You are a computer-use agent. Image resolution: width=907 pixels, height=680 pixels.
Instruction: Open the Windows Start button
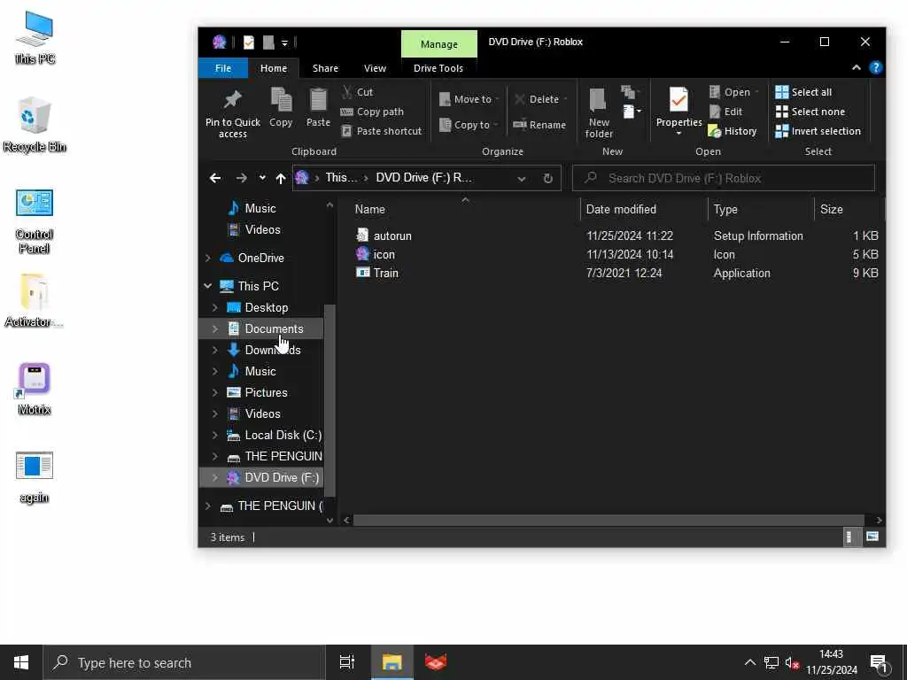[x=21, y=662]
